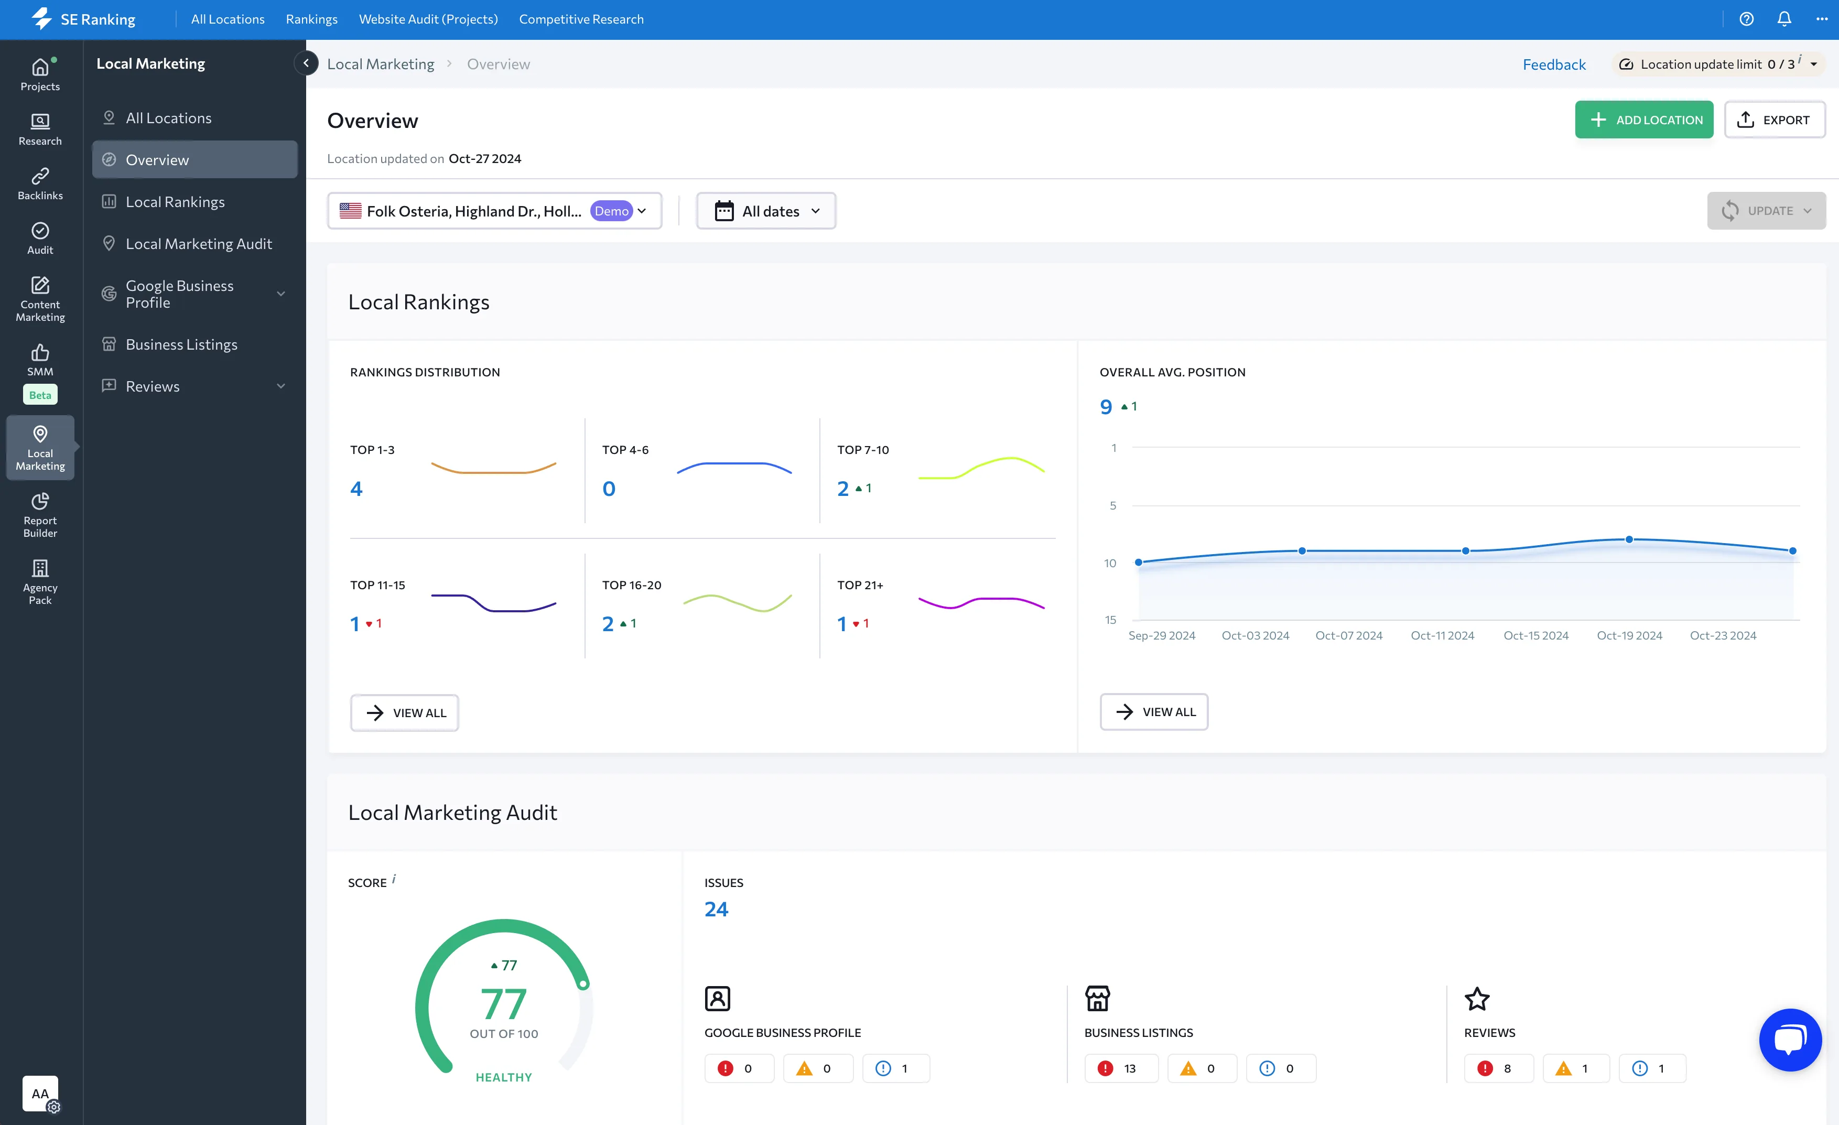Open the three-dot more menu
Screen dimensions: 1839x1125
point(1822,19)
